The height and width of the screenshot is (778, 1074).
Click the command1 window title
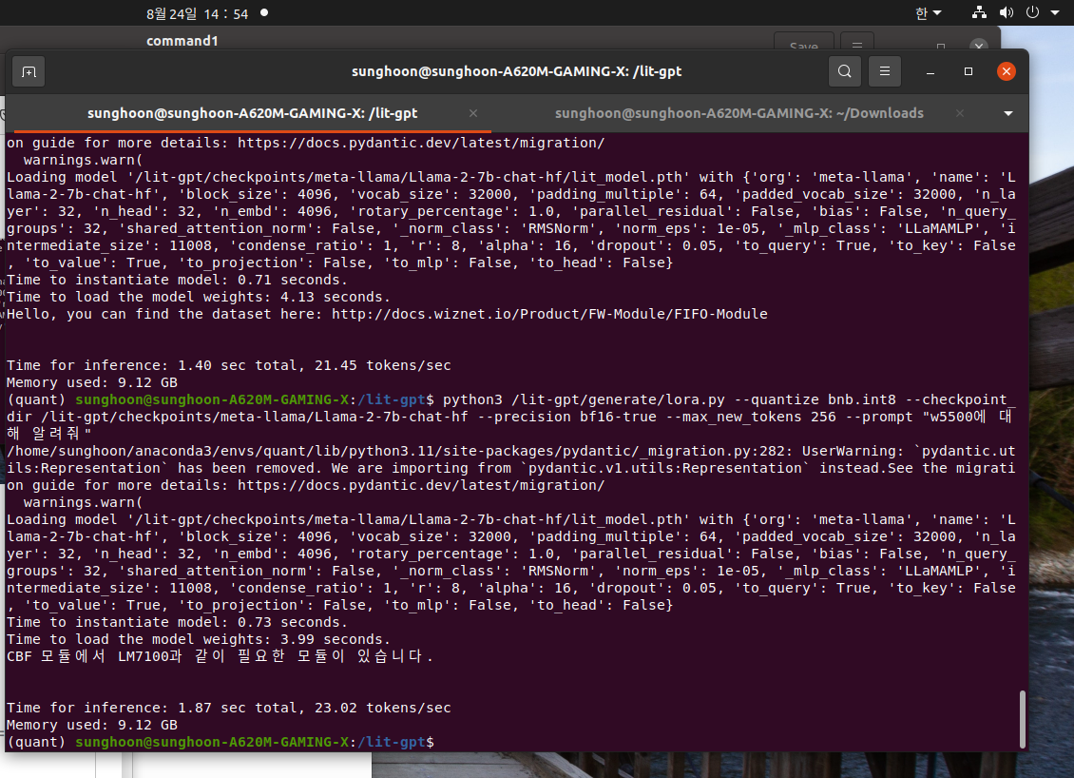coord(182,41)
